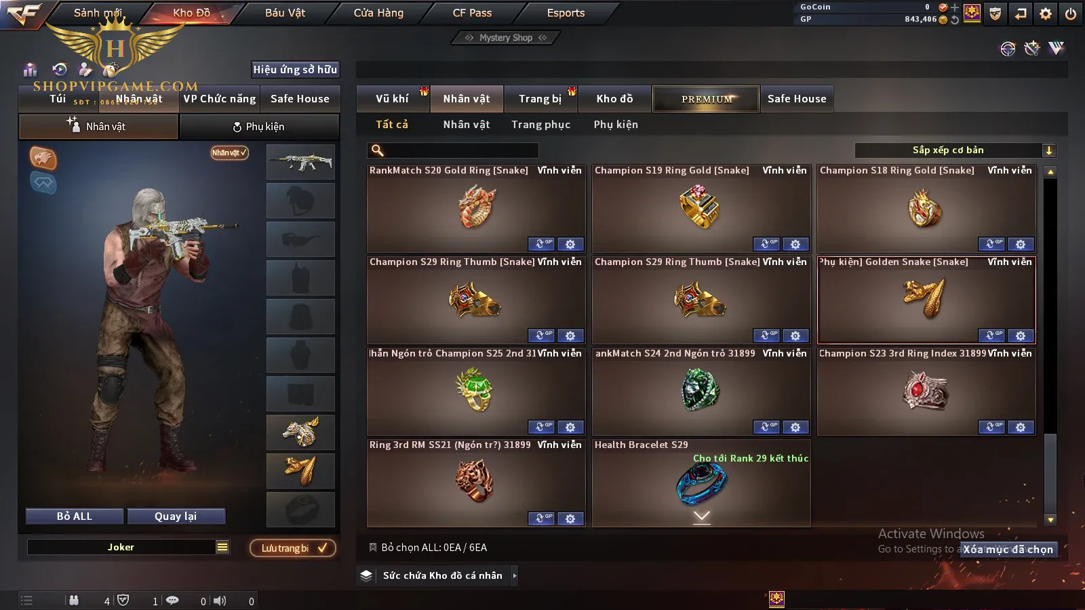This screenshot has width=1085, height=610.
Task: Expand the Health Bracelet S29 chevron
Action: coord(702,517)
